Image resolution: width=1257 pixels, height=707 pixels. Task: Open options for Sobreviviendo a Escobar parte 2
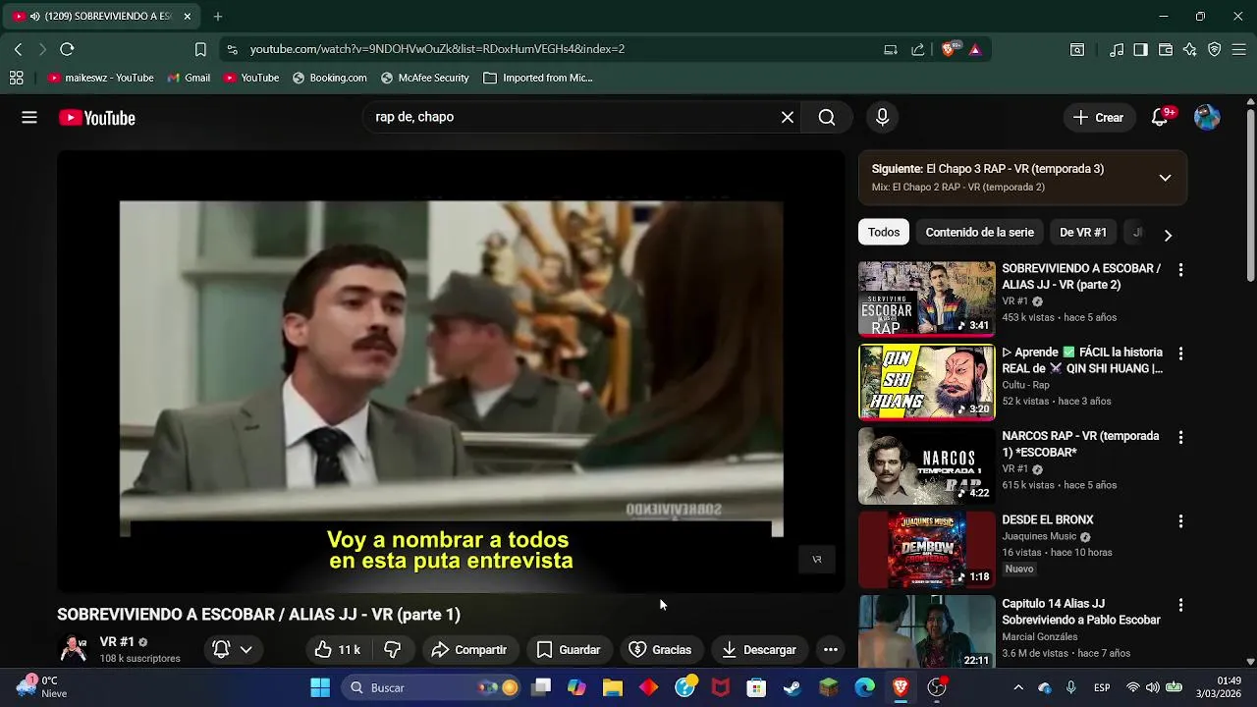(x=1180, y=270)
